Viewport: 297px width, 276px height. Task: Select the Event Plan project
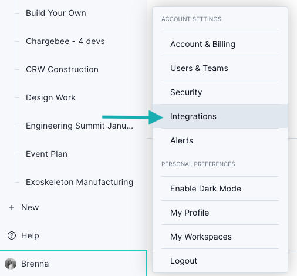click(x=47, y=154)
